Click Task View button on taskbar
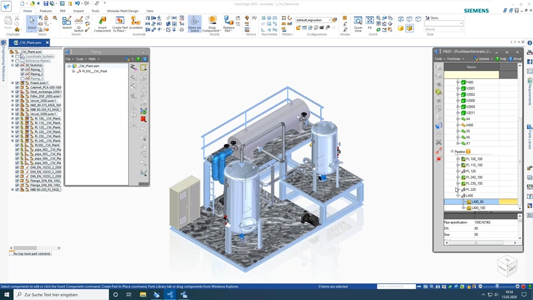This screenshot has width=533, height=300. coord(129,295)
